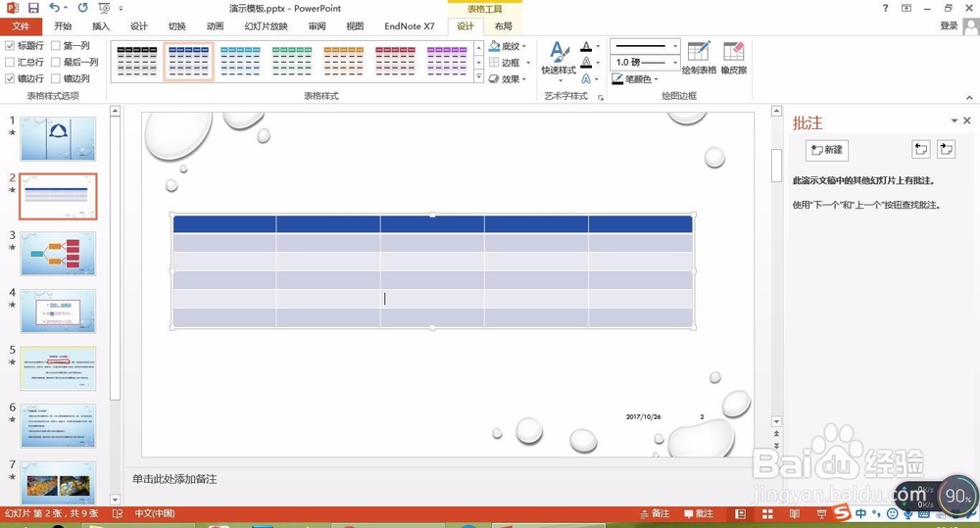Click 单击此处添加备注 notes area
Image resolution: width=980 pixels, height=528 pixels.
click(174, 479)
